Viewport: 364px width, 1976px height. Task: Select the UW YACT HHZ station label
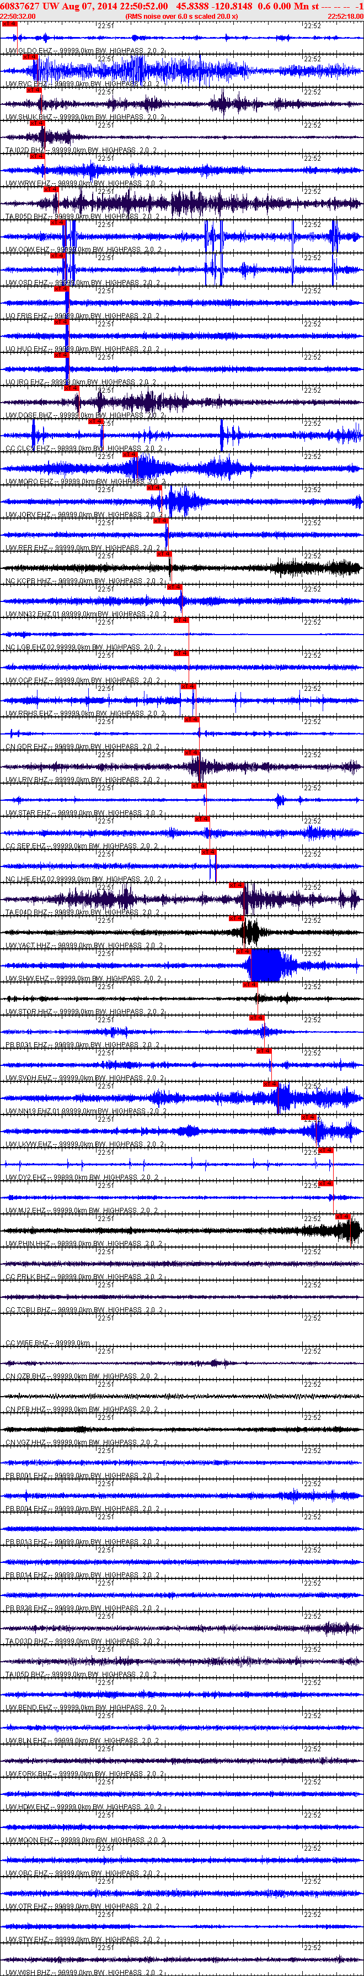pyautogui.click(x=83, y=944)
